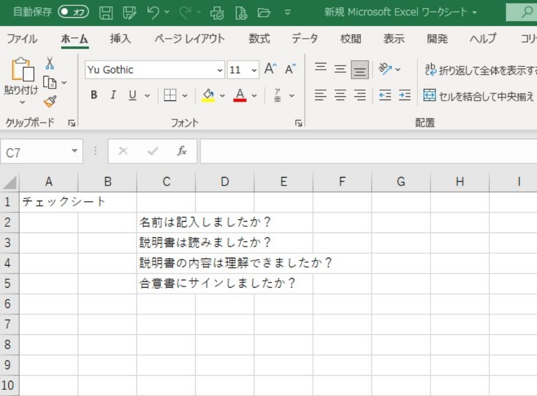Image resolution: width=537 pixels, height=396 pixels.
Task: Open the Borders dropdown arrow
Action: click(x=185, y=95)
